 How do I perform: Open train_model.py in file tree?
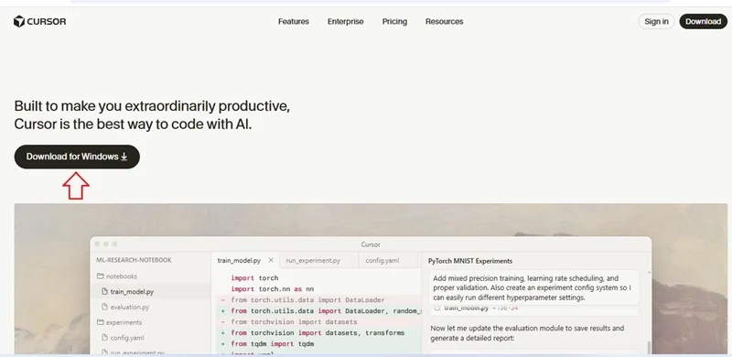coord(127,292)
